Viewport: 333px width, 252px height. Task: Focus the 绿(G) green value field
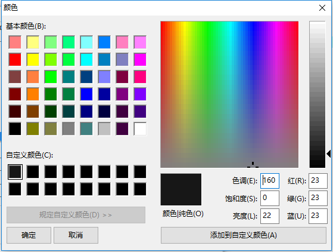[x=318, y=198]
